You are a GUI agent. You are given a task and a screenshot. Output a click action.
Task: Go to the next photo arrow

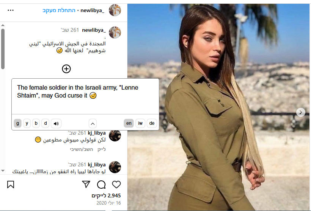(301, 112)
